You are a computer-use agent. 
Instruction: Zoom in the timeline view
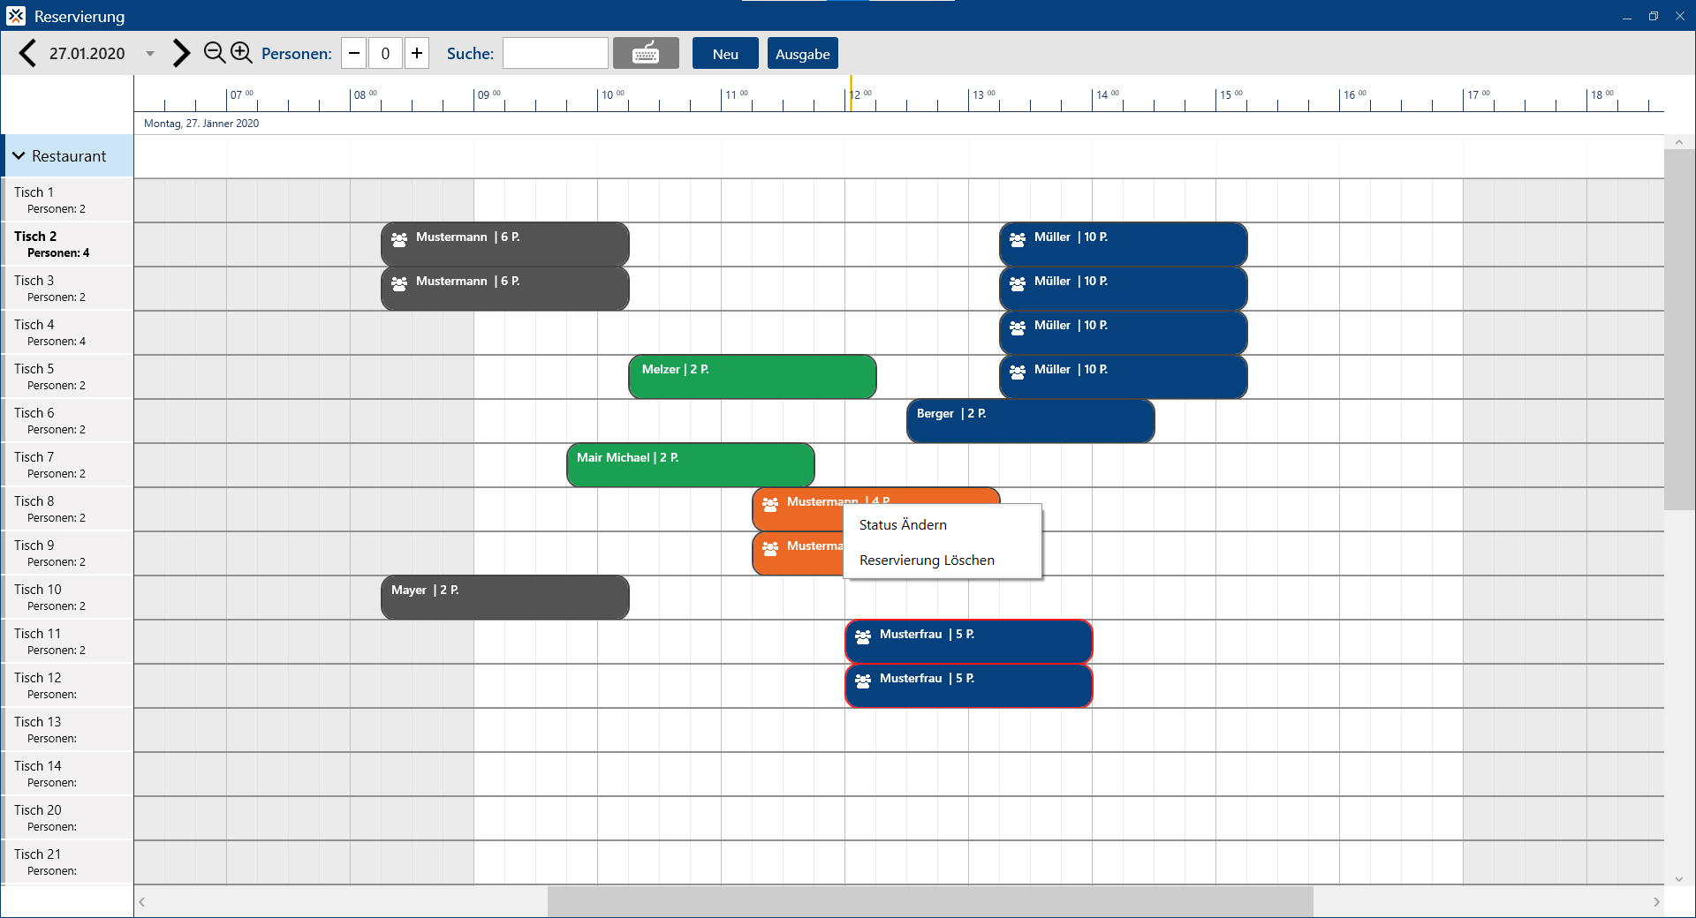[x=241, y=53]
